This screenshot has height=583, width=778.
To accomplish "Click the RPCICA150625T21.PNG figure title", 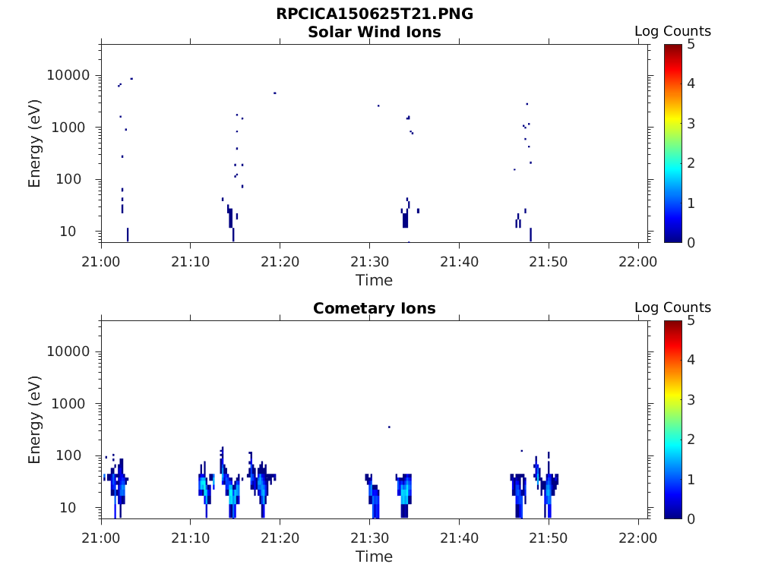I will click(x=375, y=14).
